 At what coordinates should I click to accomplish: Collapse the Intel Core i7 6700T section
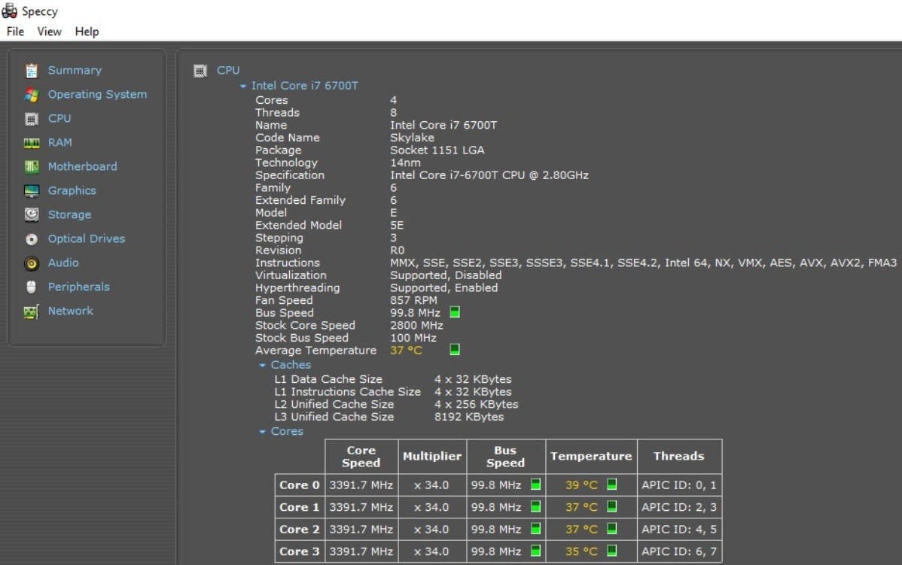click(x=243, y=87)
